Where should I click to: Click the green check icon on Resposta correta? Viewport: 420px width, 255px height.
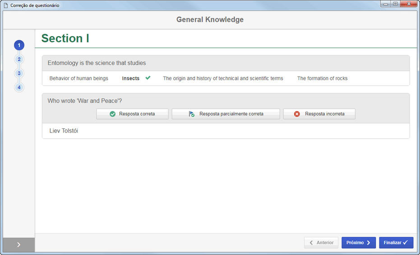pyautogui.click(x=112, y=114)
